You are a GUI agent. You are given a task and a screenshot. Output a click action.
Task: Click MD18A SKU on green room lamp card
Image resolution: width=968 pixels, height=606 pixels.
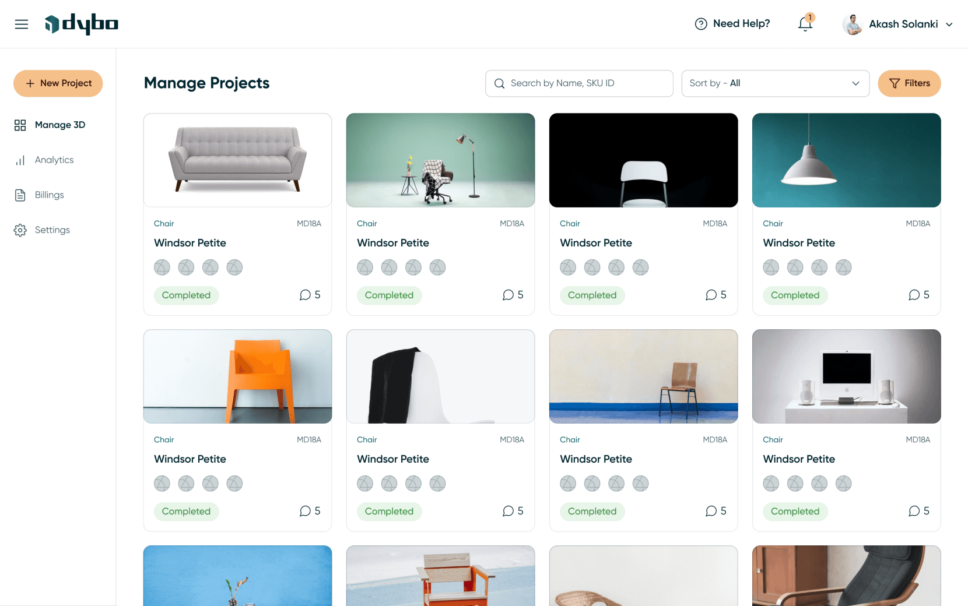click(x=512, y=224)
